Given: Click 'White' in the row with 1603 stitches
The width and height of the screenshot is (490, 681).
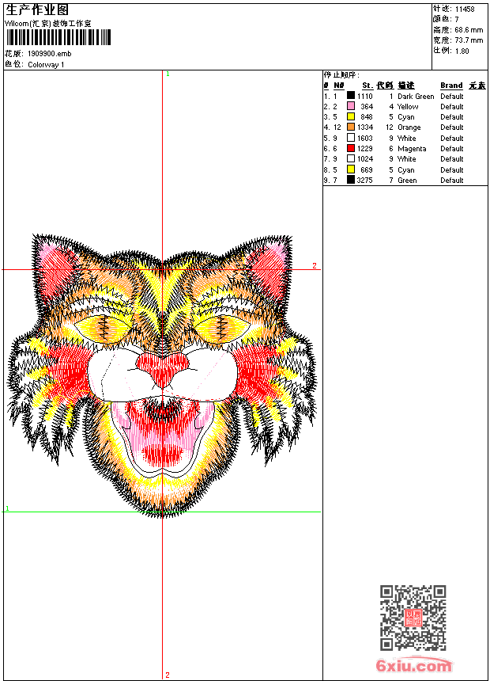Looking at the screenshot, I should point(407,139).
